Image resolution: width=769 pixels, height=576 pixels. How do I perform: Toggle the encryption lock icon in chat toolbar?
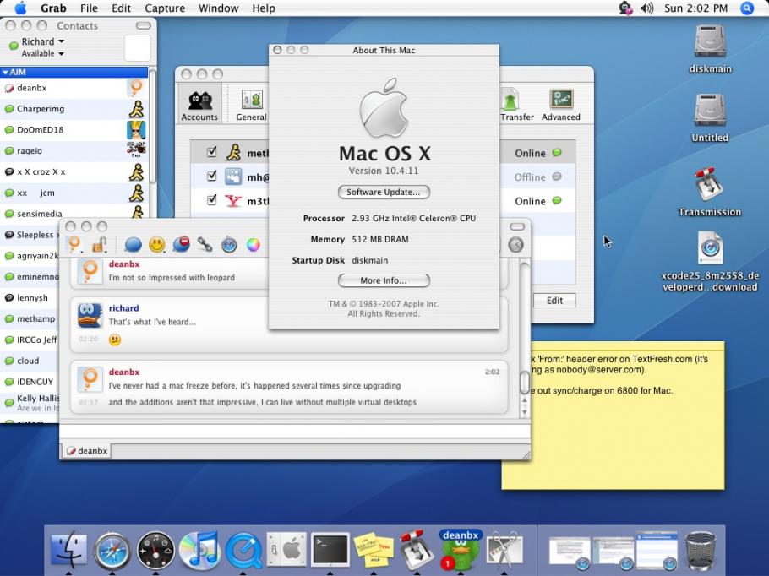click(x=100, y=244)
